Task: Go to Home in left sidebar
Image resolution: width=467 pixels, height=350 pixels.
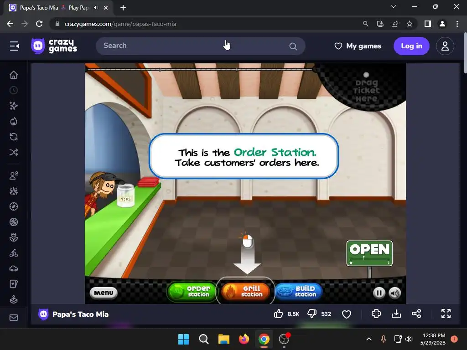Action: 14,75
